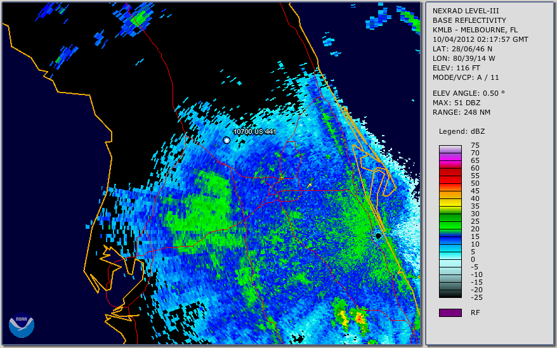Click the 'NEXRAD LEVEL-III' title text
Viewport: 557px width, 348px height.
(466, 11)
